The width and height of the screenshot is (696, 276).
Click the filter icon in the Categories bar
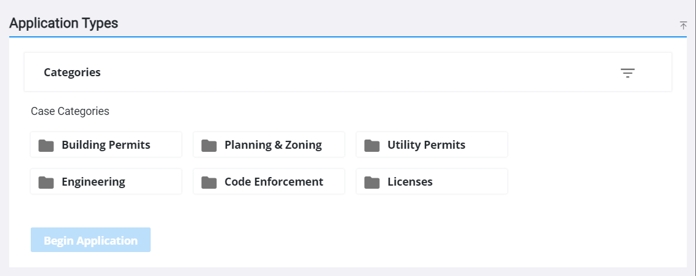[x=627, y=73]
